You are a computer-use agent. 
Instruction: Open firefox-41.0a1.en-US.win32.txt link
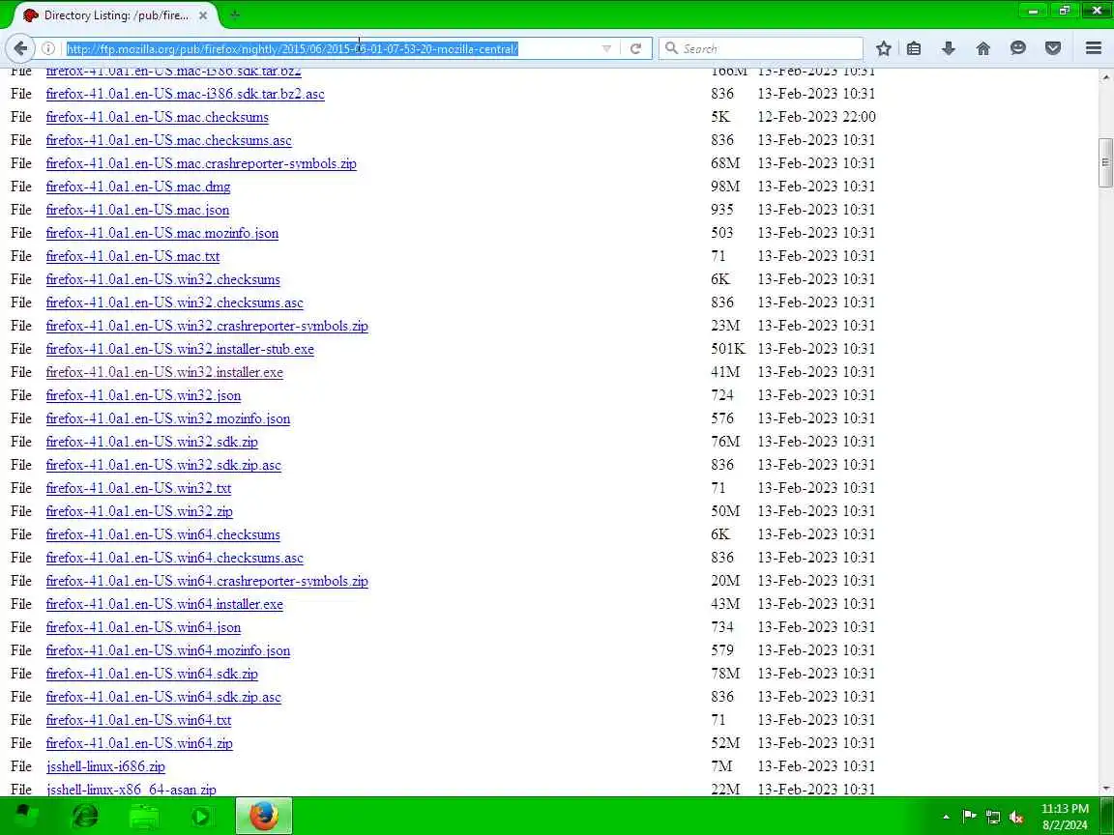pos(138,488)
